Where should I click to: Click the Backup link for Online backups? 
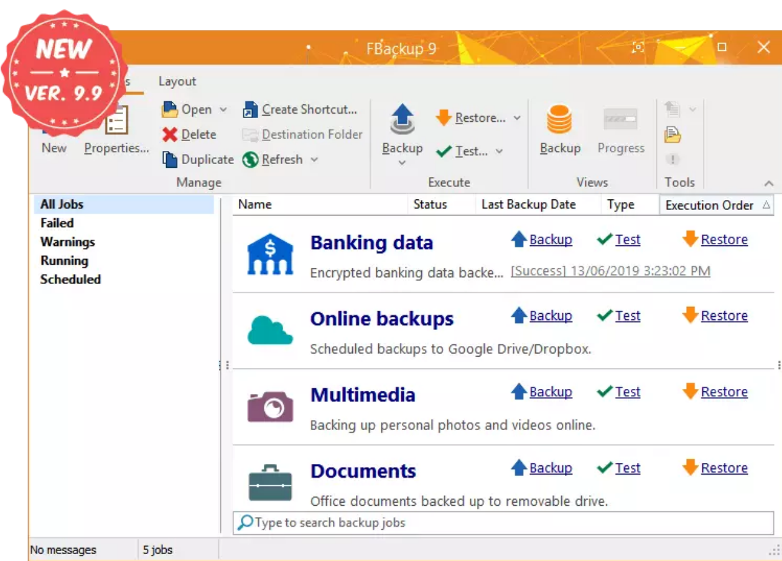click(550, 316)
